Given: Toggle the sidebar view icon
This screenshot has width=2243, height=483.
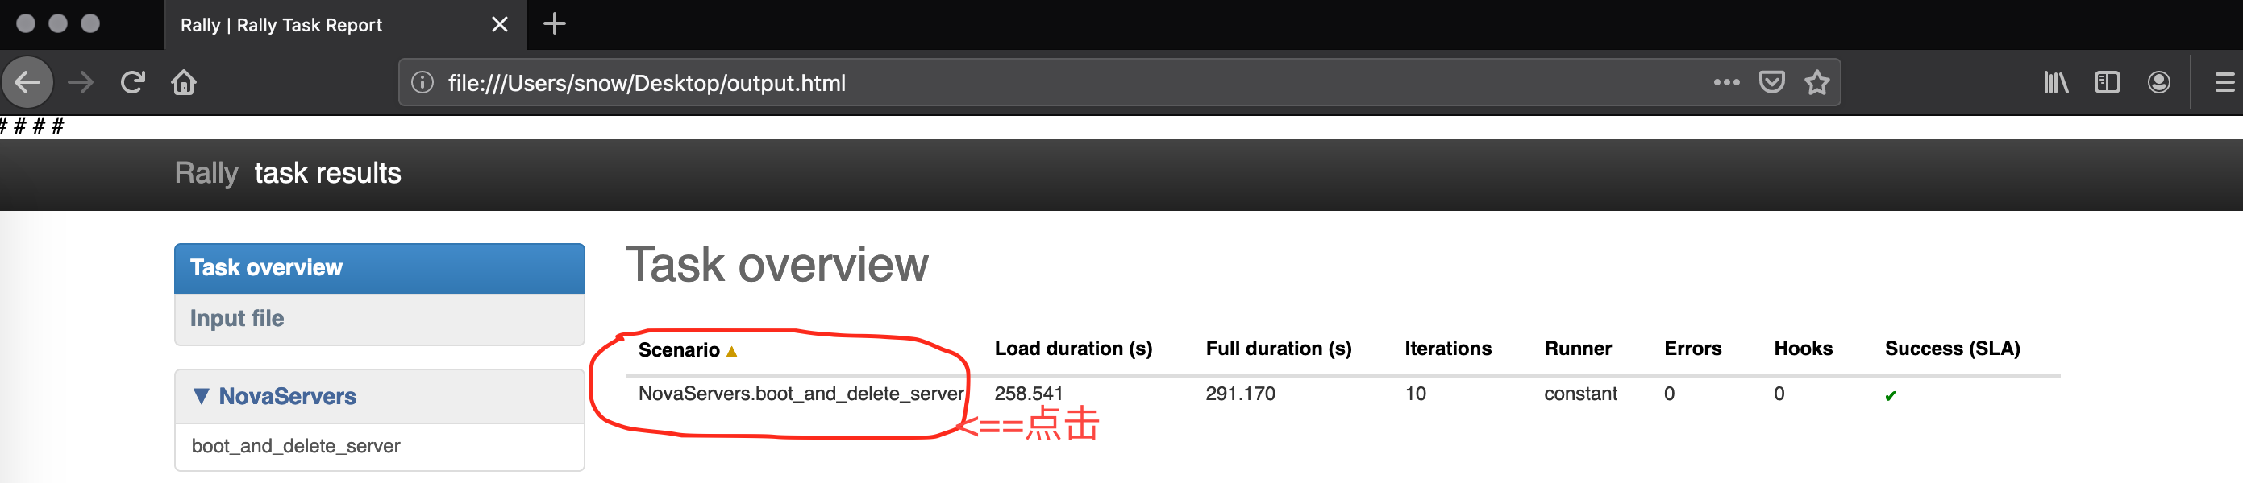Looking at the screenshot, I should tap(2106, 83).
